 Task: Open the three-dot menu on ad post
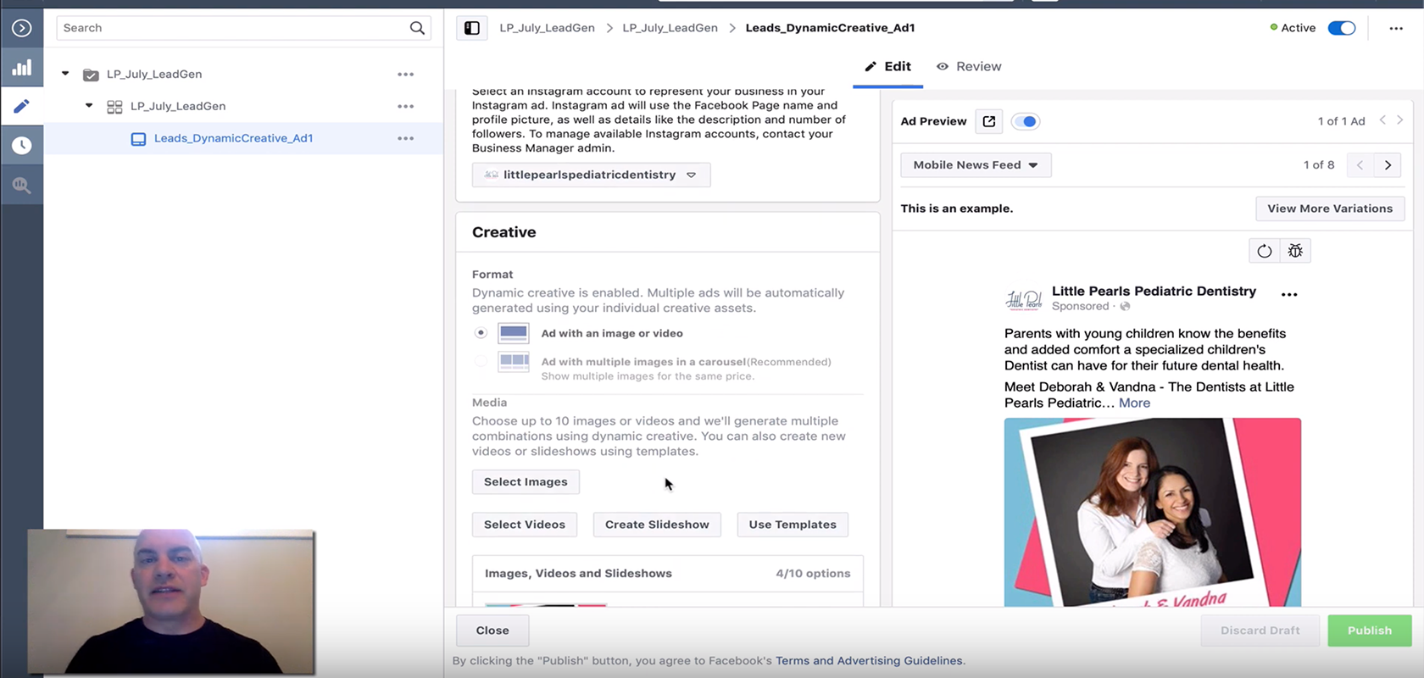pyautogui.click(x=1289, y=294)
